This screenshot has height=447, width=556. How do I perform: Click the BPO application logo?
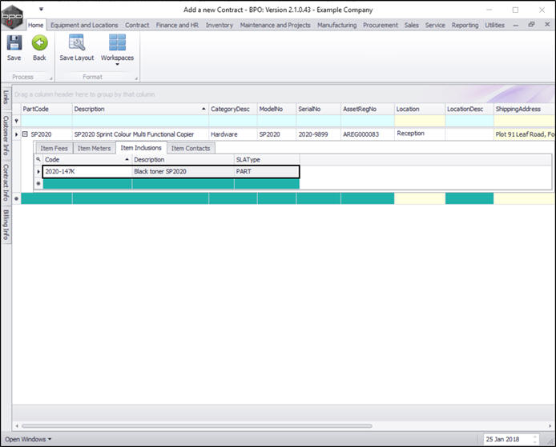point(12,17)
